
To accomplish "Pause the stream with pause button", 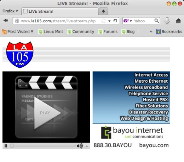I will tap(6, 146).
